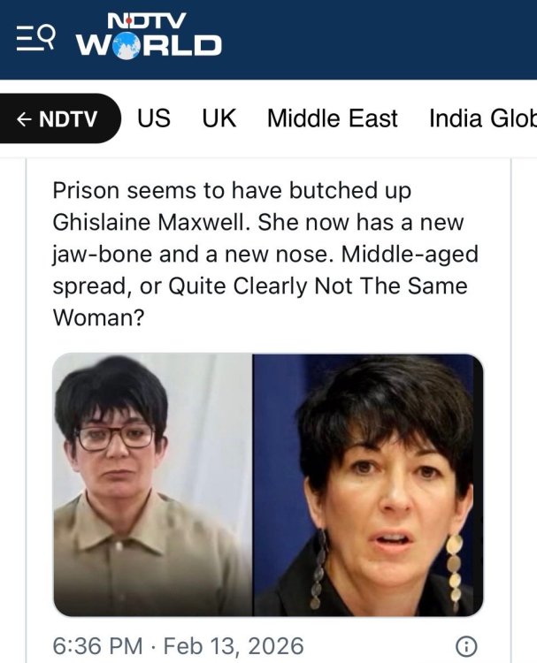Image resolution: width=537 pixels, height=663 pixels.
Task: Go back via the NDTV arrow button
Action: coord(58,118)
